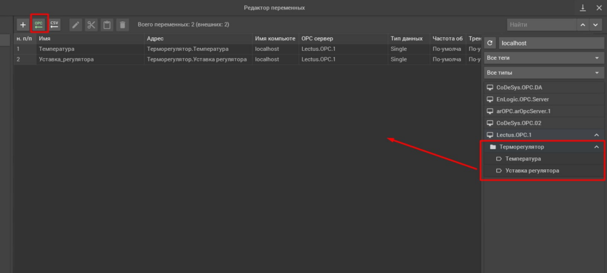Viewport: 607px width, 273px height.
Task: Collapse the Lectus.OPC.1 server node
Action: coord(596,135)
